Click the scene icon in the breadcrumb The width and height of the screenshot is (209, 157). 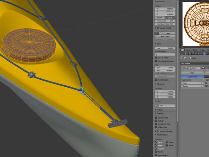pyautogui.click(x=185, y=58)
